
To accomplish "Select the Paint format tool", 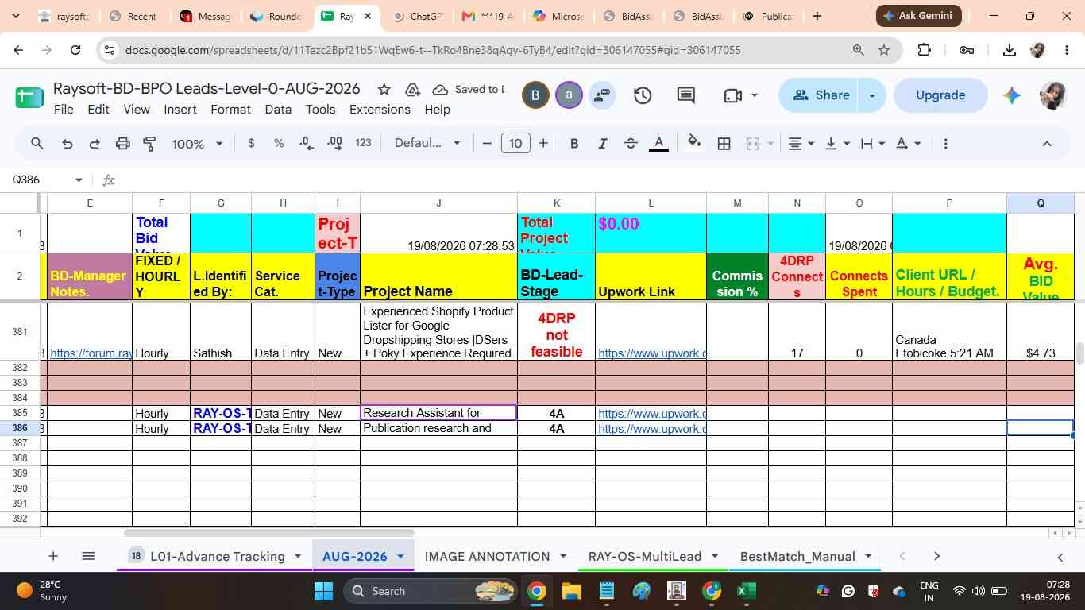I will pyautogui.click(x=149, y=144).
